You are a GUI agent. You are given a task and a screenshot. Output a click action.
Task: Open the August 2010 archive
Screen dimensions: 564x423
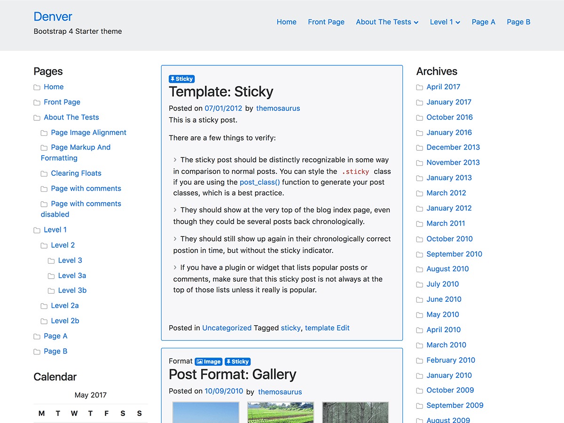point(448,269)
